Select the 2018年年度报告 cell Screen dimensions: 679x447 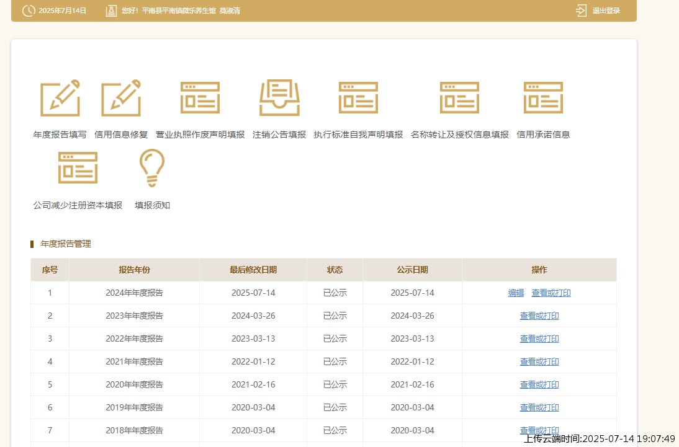(134, 430)
